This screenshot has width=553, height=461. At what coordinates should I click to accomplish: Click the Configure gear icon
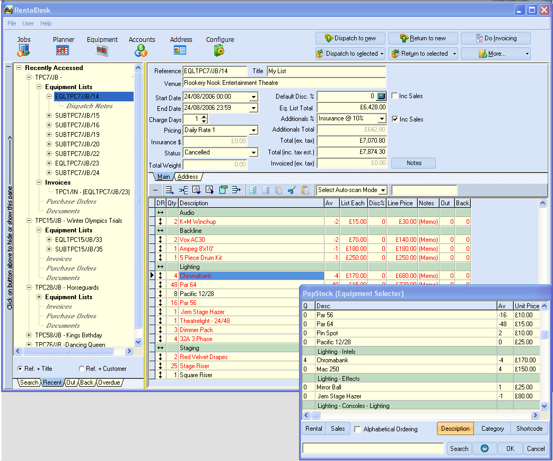(220, 50)
